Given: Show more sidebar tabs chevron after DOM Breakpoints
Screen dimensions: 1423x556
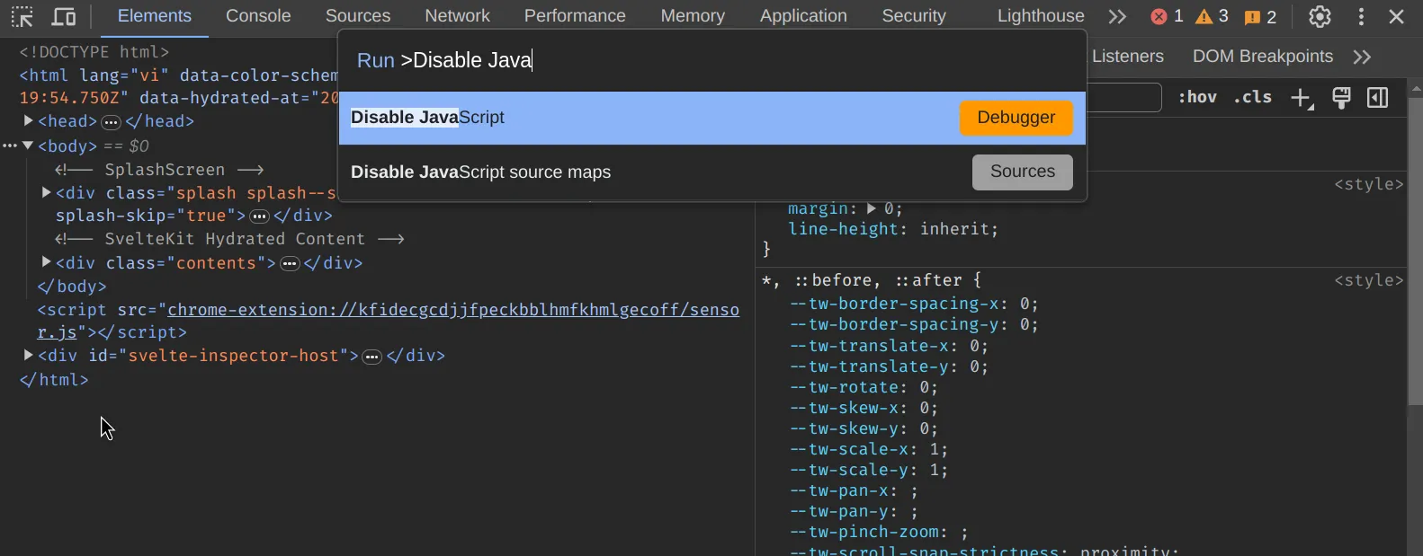Looking at the screenshot, I should pyautogui.click(x=1362, y=57).
